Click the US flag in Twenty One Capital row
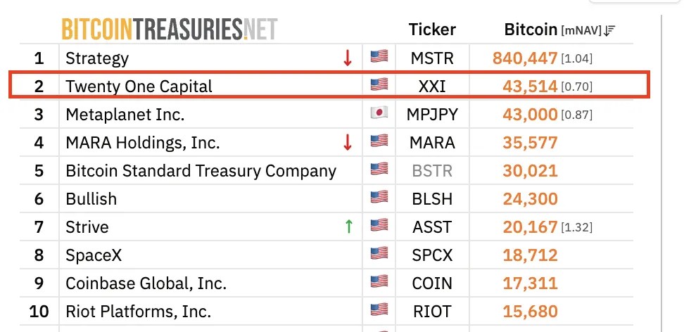Screen dimensions: 684x332 pos(379,85)
